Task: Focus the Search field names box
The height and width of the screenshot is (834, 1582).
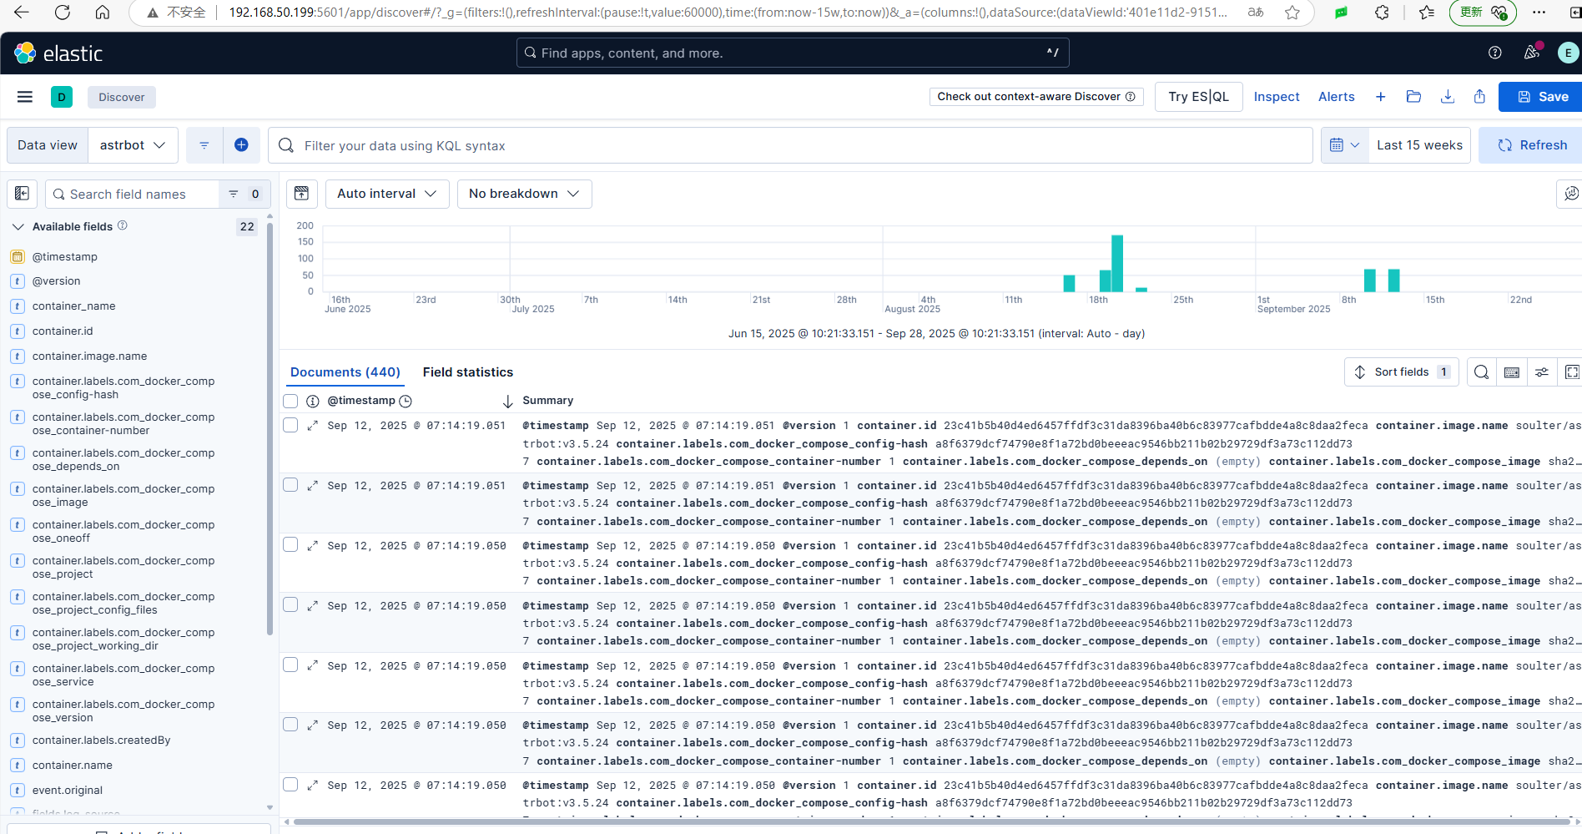Action: pos(134,194)
